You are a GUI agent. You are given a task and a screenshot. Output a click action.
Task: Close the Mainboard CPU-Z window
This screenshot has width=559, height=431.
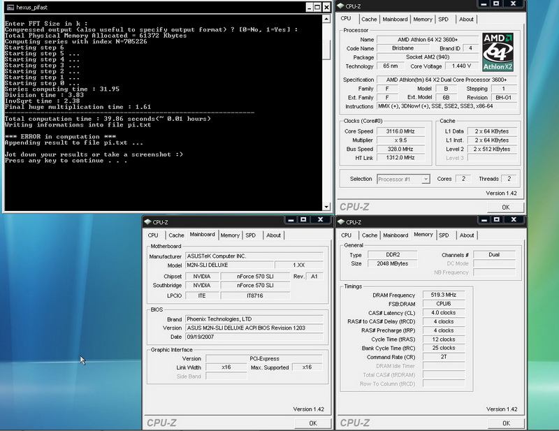coord(320,220)
